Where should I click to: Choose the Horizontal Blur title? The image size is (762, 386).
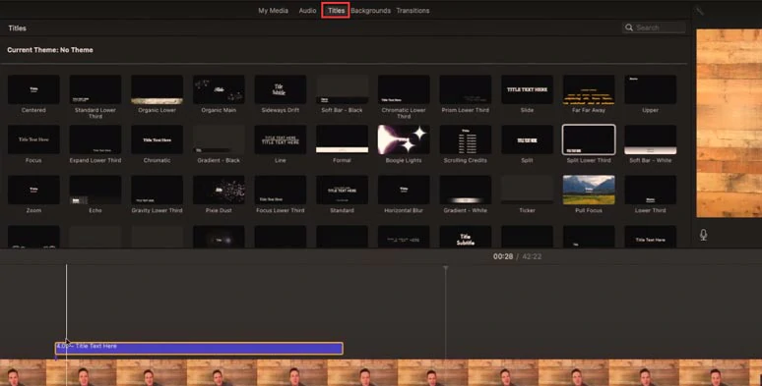[x=404, y=190]
